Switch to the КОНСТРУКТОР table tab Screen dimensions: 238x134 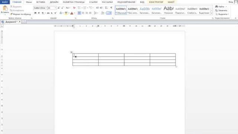[x=156, y=2]
